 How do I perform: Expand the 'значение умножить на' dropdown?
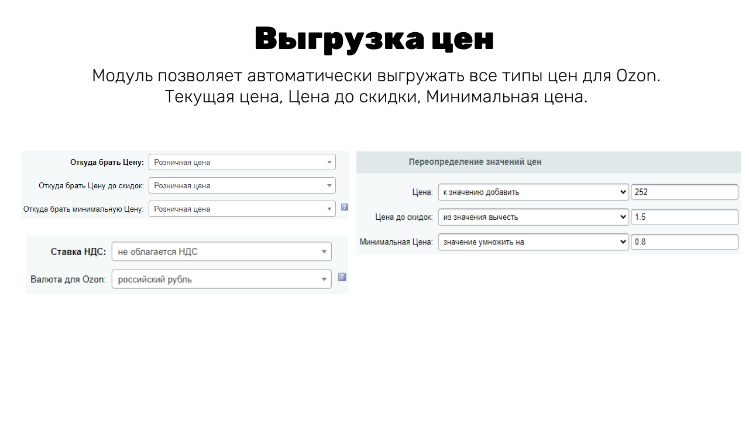(x=533, y=242)
